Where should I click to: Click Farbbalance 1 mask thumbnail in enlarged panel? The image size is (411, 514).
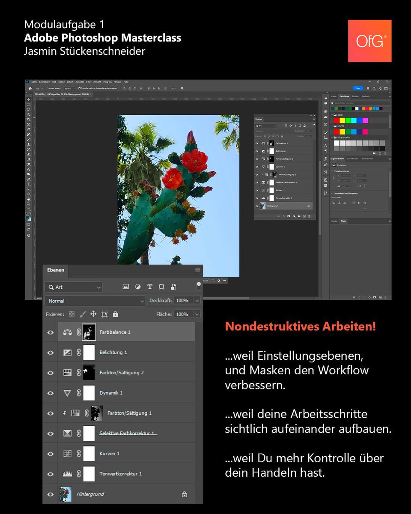[x=89, y=332]
